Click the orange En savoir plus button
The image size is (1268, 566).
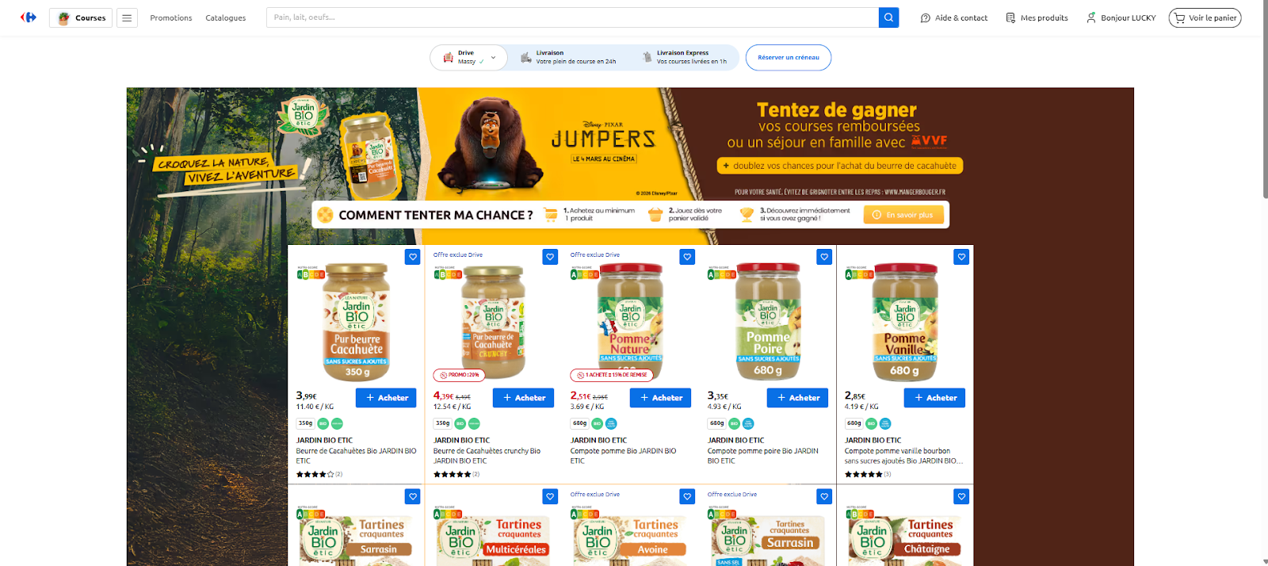click(903, 215)
